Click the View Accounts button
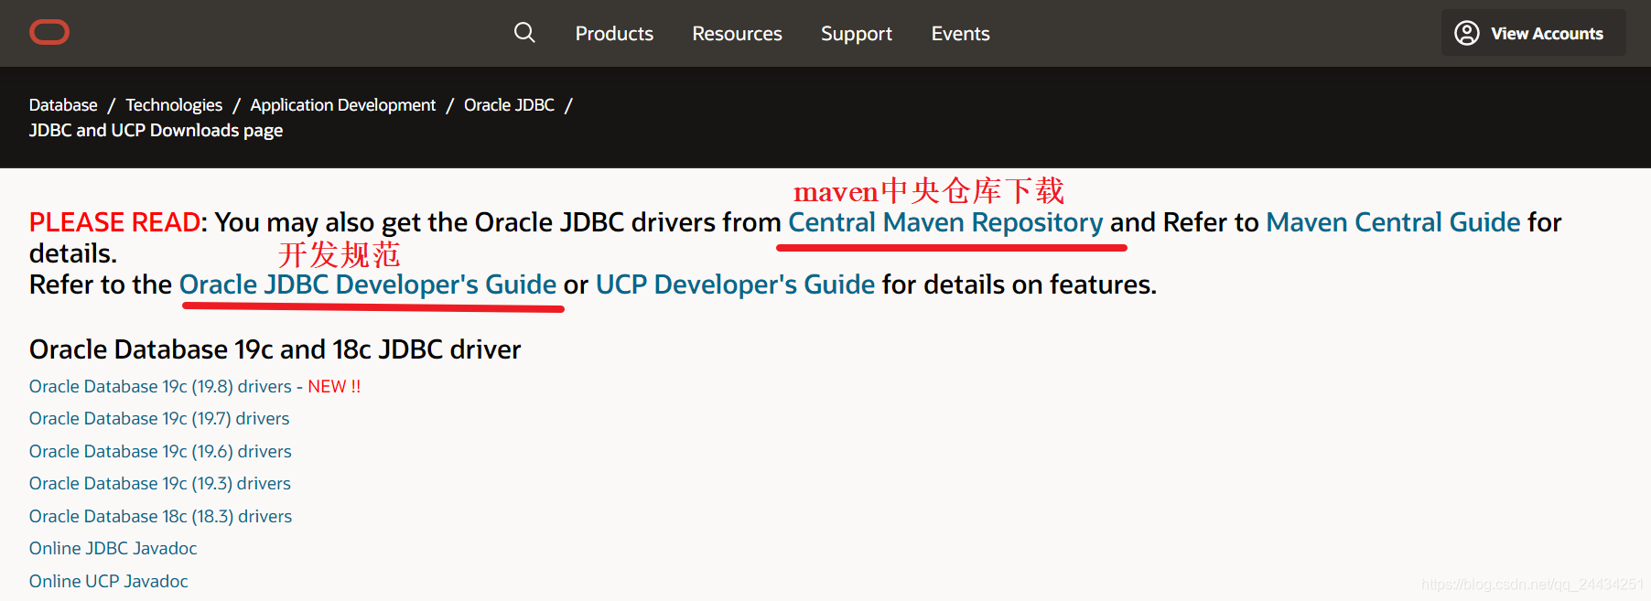The image size is (1651, 601). [x=1533, y=33]
